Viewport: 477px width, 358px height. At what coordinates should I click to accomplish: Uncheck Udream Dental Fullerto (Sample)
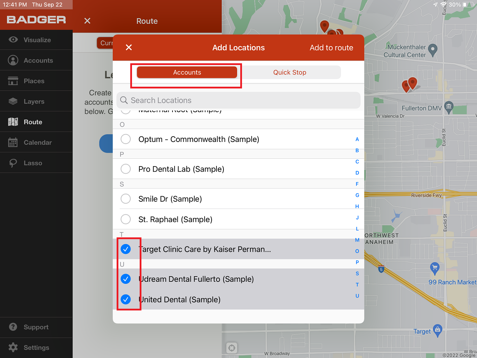[126, 279]
